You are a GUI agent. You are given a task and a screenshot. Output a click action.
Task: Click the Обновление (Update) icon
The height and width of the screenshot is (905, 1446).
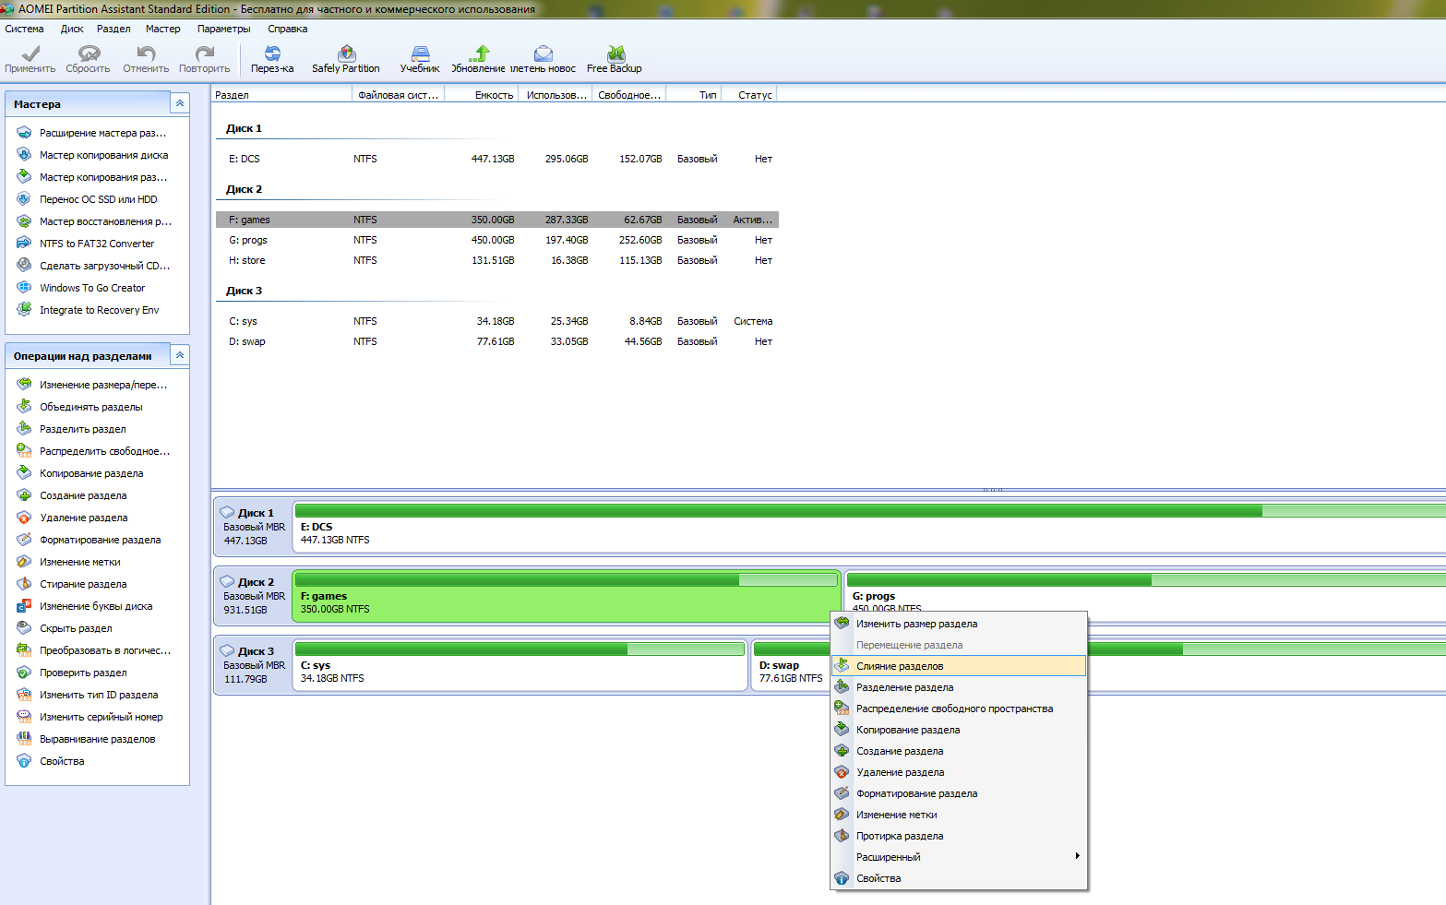tap(478, 59)
